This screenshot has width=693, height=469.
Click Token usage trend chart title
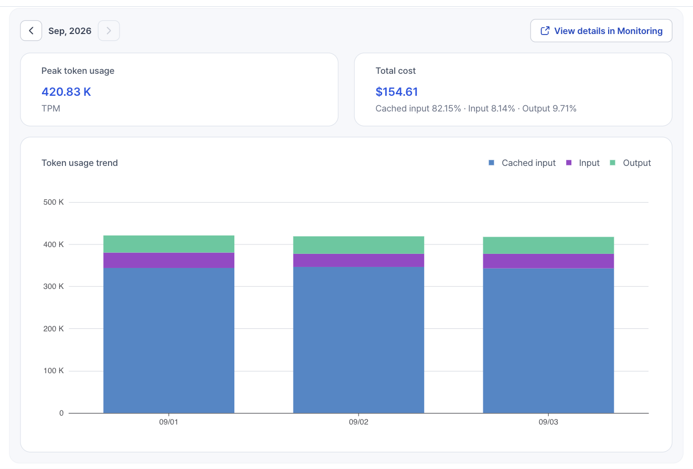tap(80, 163)
